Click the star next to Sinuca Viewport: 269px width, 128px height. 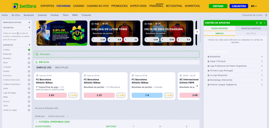29,102
